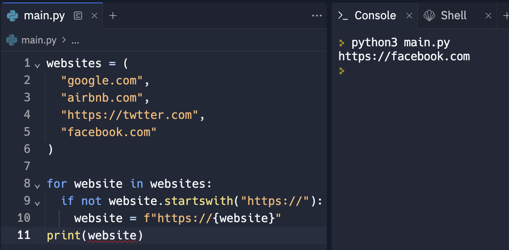Collapse the if block at line 9
This screenshot has height=250, width=509.
(x=37, y=203)
